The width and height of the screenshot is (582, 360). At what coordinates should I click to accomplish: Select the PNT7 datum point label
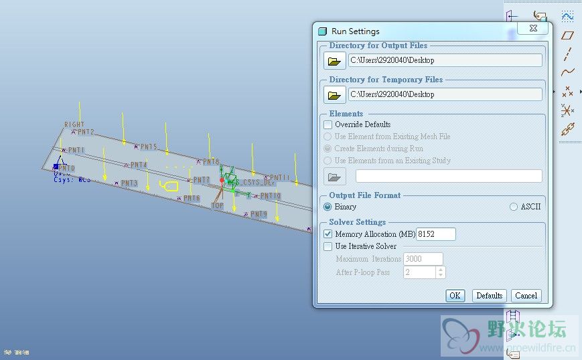tap(202, 180)
